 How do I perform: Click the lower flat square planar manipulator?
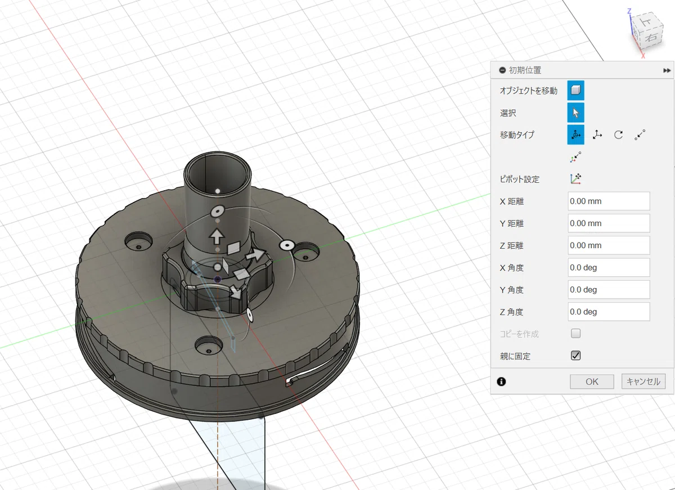pyautogui.click(x=241, y=274)
